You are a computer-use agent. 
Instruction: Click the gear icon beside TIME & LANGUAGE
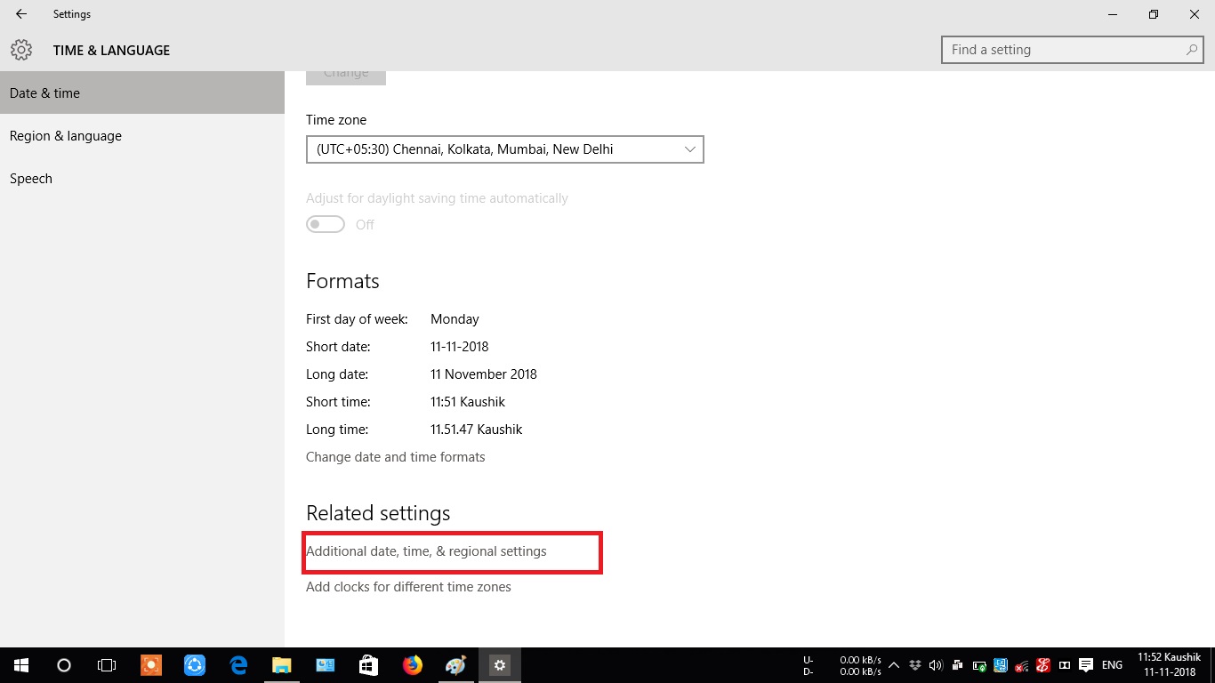tap(21, 50)
